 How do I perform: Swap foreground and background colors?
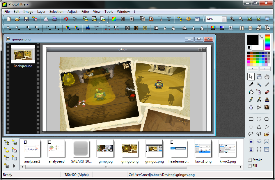pos(261,37)
